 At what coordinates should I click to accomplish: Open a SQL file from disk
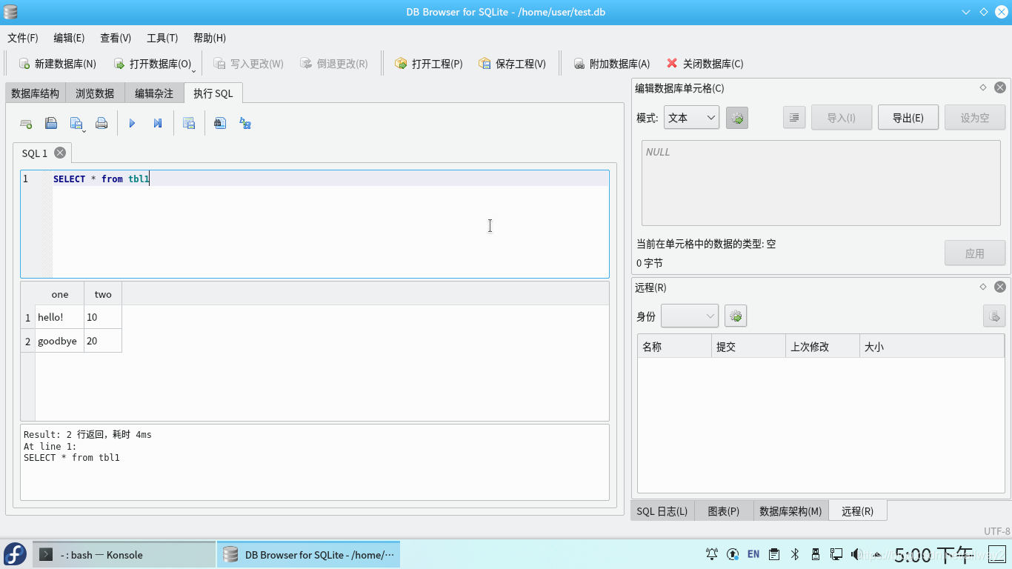click(51, 123)
